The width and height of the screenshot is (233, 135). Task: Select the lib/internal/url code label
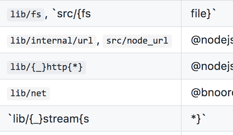pos(52,41)
